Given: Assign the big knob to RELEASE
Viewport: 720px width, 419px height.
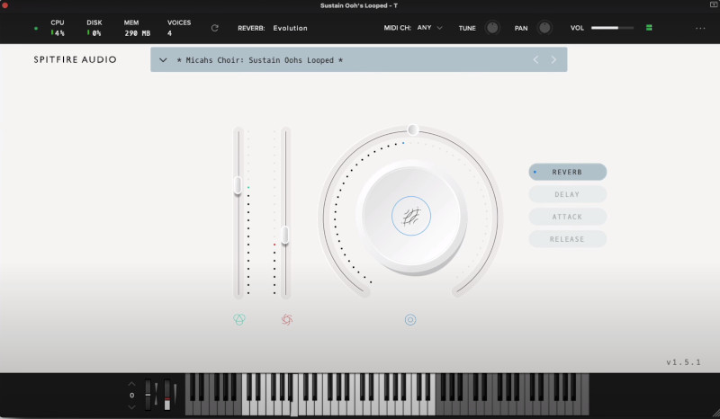Looking at the screenshot, I should pos(568,239).
